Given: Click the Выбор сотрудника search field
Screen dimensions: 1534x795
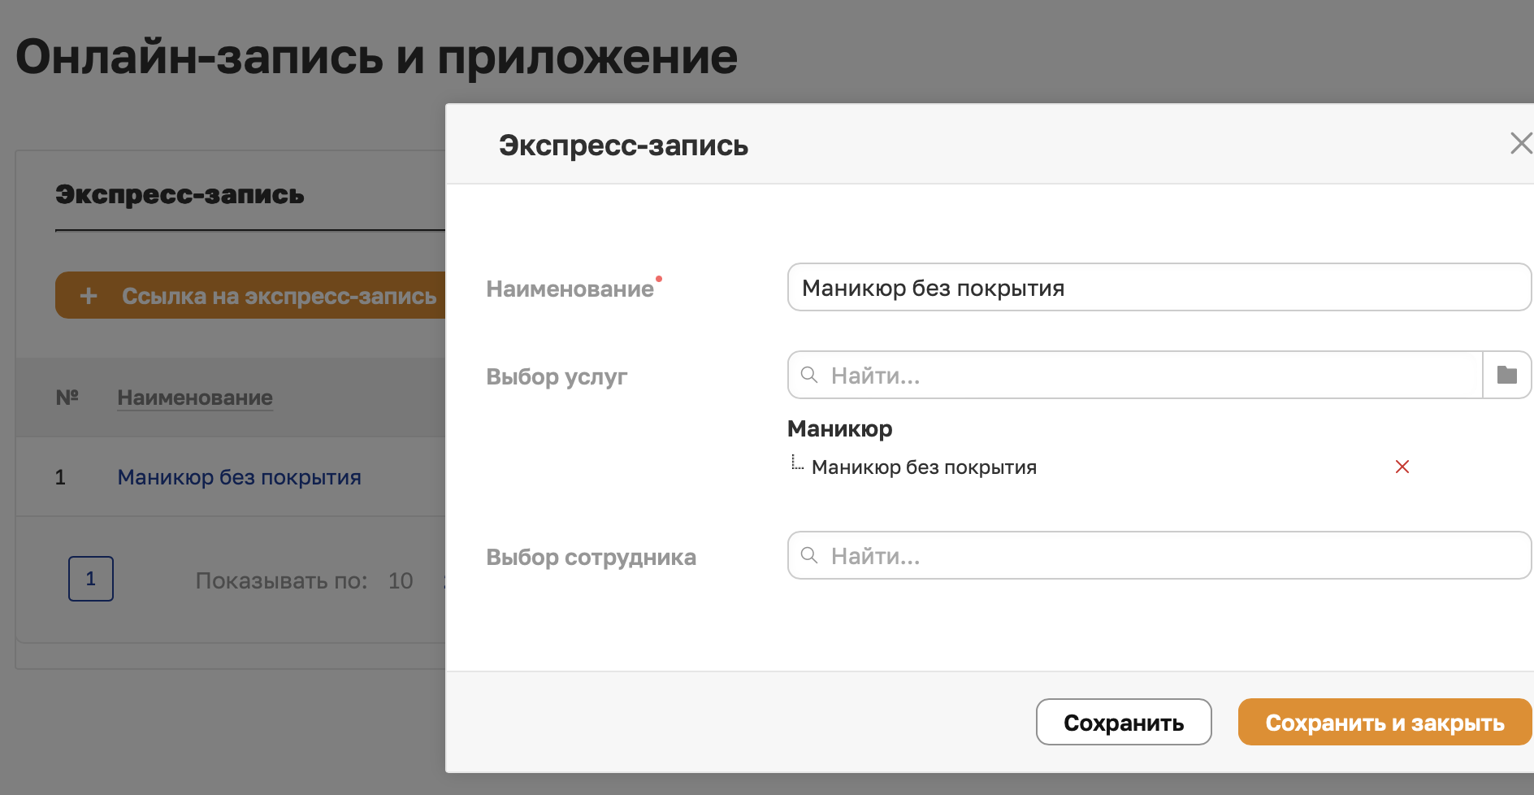Looking at the screenshot, I should (1159, 555).
